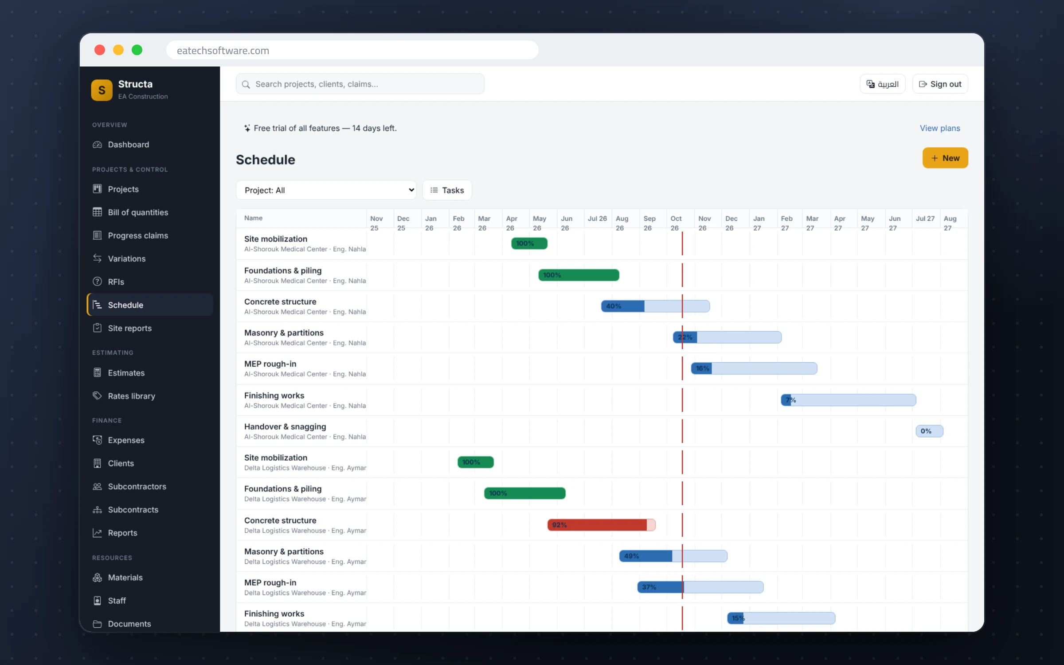Open the Dashboard icon in sidebar

point(97,145)
